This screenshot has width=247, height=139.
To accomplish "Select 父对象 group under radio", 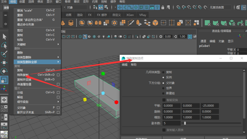I will 163,83.
